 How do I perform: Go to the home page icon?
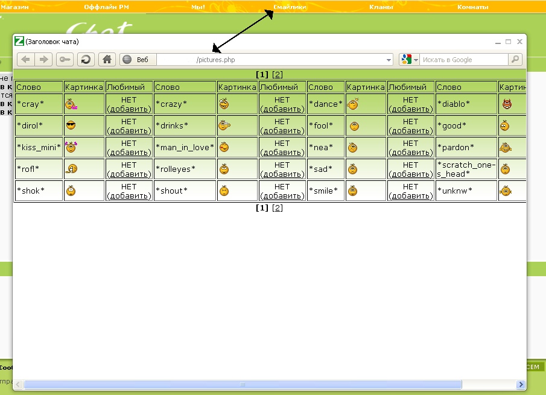point(107,59)
